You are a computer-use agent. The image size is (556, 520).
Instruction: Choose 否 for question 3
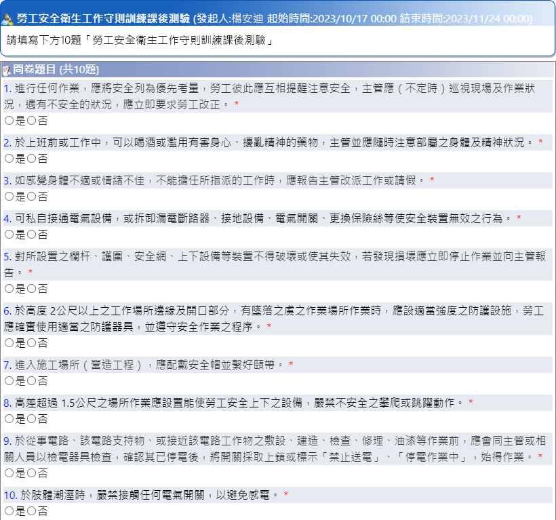click(x=32, y=197)
